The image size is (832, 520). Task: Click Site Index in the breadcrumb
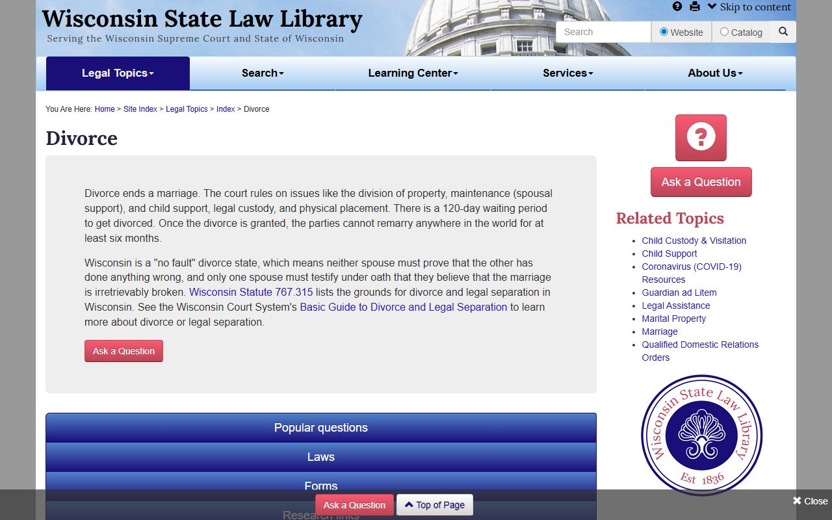click(x=140, y=109)
